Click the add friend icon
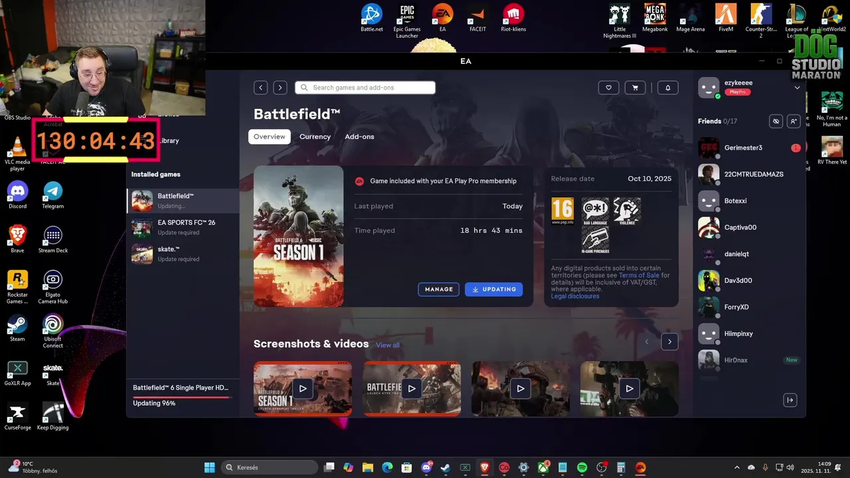Screen dimensions: 850x478 793,121
